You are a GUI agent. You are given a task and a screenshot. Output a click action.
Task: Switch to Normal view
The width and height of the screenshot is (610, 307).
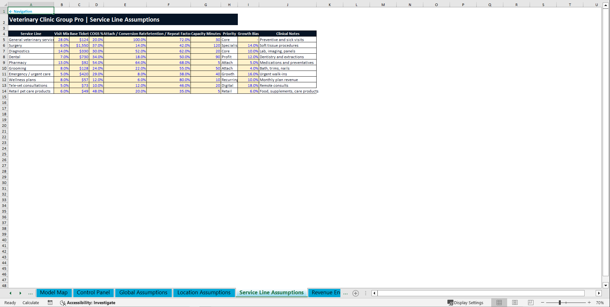click(x=499, y=303)
